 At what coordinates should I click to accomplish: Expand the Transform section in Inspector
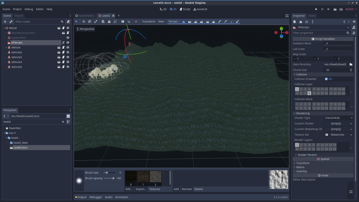tap(303, 163)
